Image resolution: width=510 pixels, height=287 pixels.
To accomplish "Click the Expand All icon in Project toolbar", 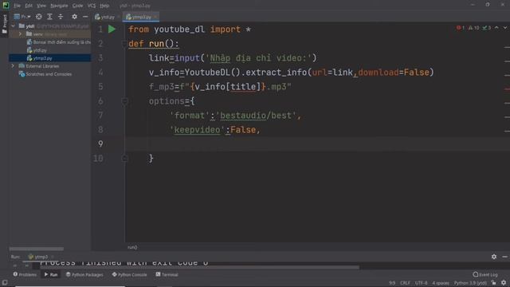I will click(49, 17).
